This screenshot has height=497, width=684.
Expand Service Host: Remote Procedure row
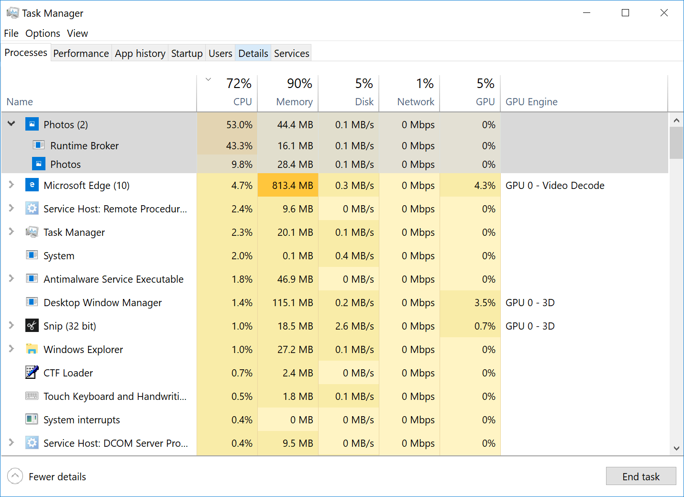(11, 208)
